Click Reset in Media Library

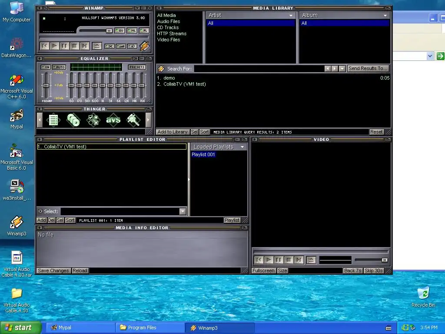click(376, 132)
